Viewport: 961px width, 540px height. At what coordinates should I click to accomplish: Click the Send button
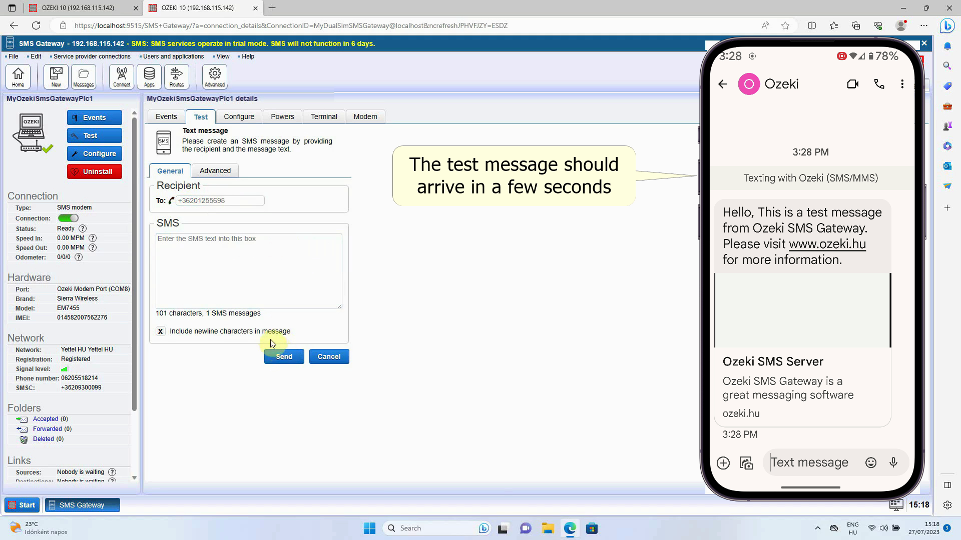[284, 356]
